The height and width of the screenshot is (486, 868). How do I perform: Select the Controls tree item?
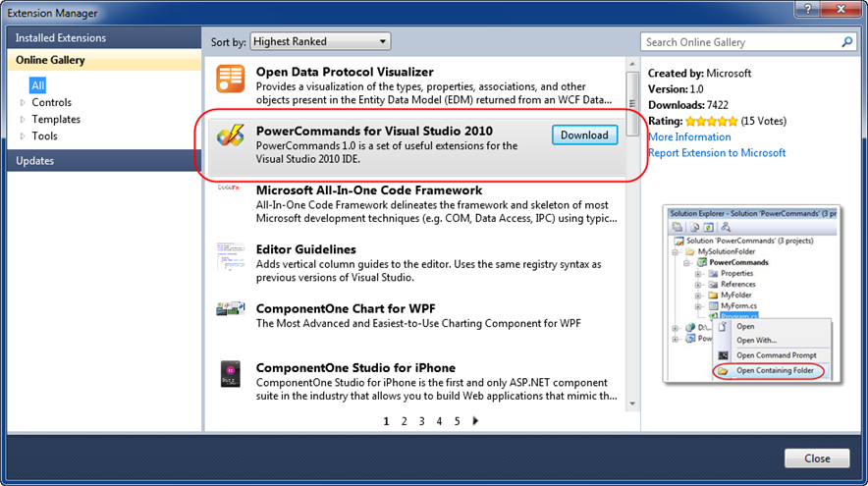point(51,102)
